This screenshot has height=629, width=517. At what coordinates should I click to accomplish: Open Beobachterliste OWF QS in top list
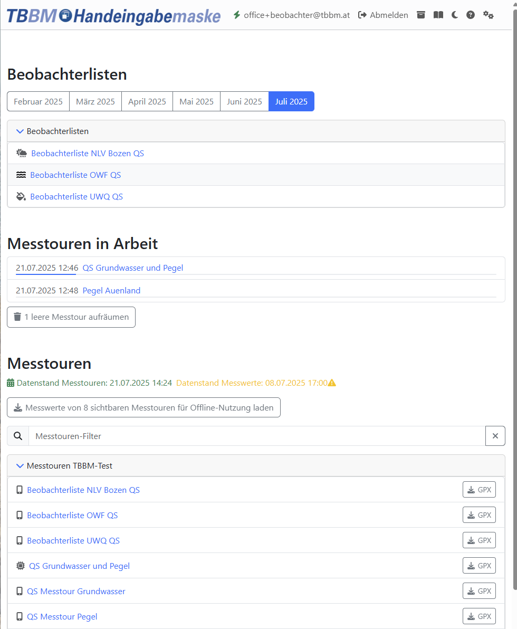pyautogui.click(x=75, y=175)
